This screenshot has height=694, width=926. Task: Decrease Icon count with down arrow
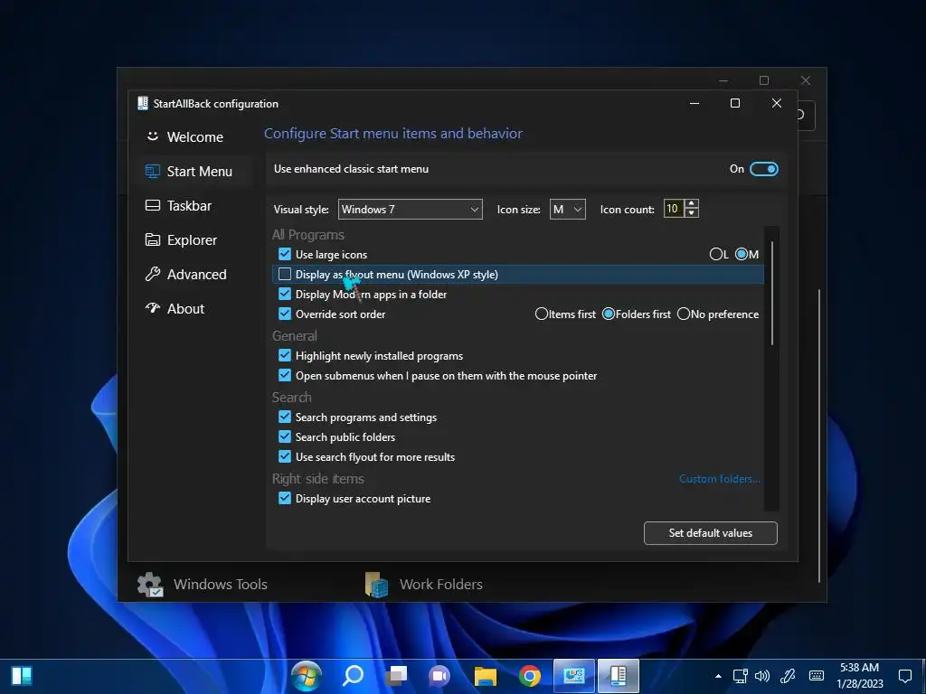pyautogui.click(x=692, y=213)
